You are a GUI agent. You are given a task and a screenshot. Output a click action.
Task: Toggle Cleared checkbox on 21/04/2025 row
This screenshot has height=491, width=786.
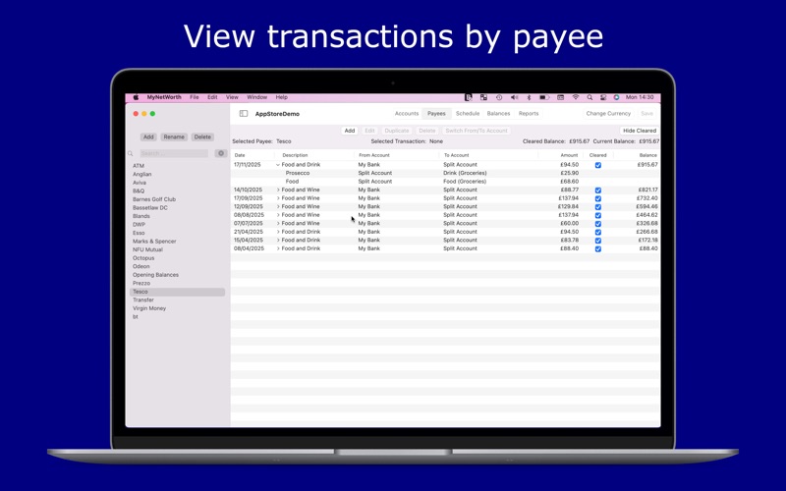pyautogui.click(x=598, y=232)
